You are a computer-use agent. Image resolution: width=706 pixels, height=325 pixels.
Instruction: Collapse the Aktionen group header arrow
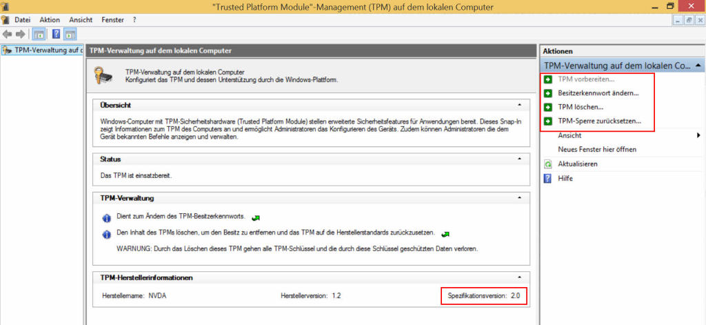(x=699, y=66)
